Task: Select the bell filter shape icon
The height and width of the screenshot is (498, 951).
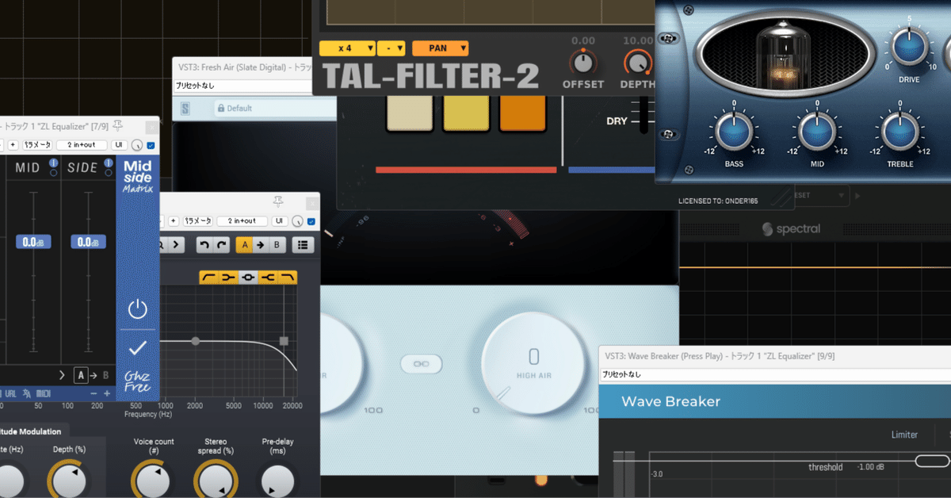Action: click(248, 278)
